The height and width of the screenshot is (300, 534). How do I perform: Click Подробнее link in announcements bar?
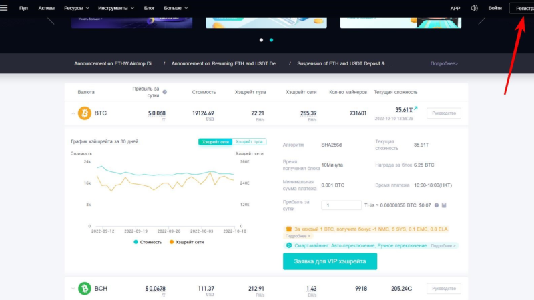[x=444, y=63]
